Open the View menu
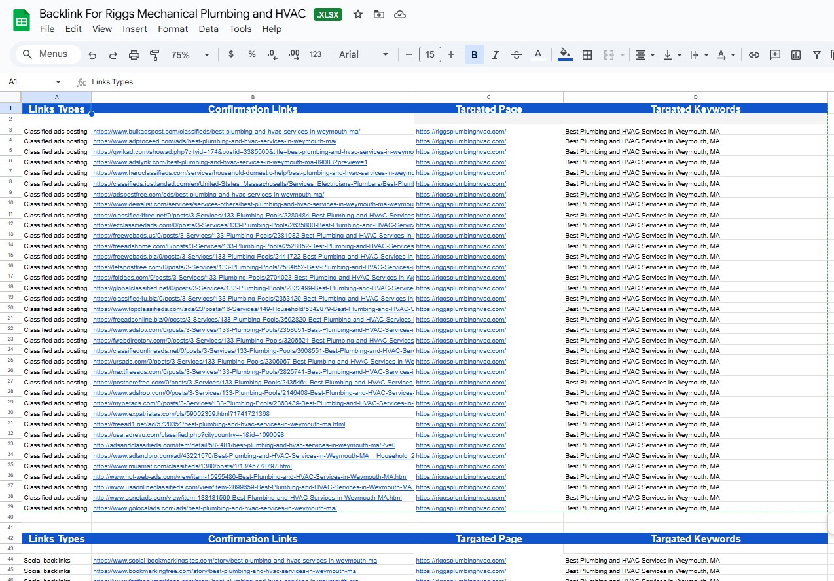This screenshot has width=834, height=581. coord(102,29)
